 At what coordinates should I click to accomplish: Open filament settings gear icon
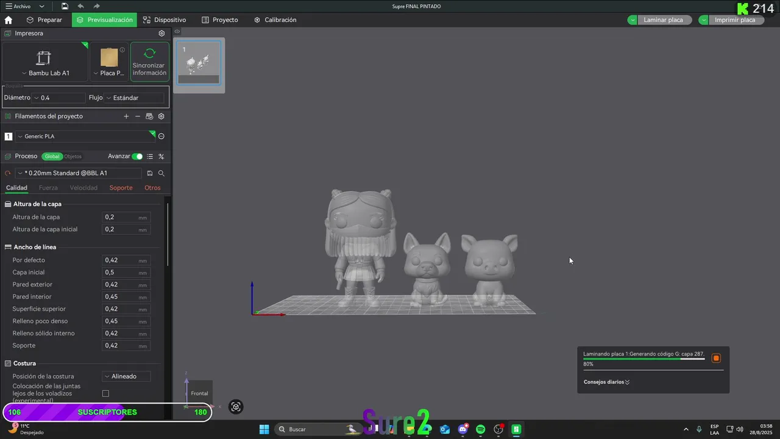161,116
